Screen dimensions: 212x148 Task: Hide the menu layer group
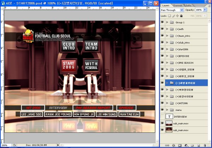[163, 110]
